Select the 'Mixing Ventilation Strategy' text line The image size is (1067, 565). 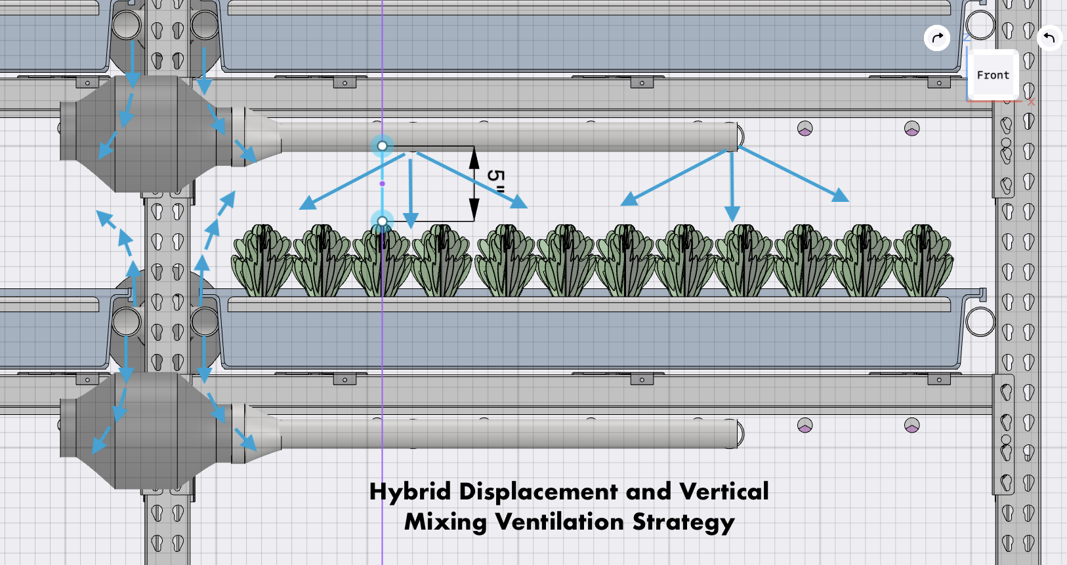click(x=569, y=522)
